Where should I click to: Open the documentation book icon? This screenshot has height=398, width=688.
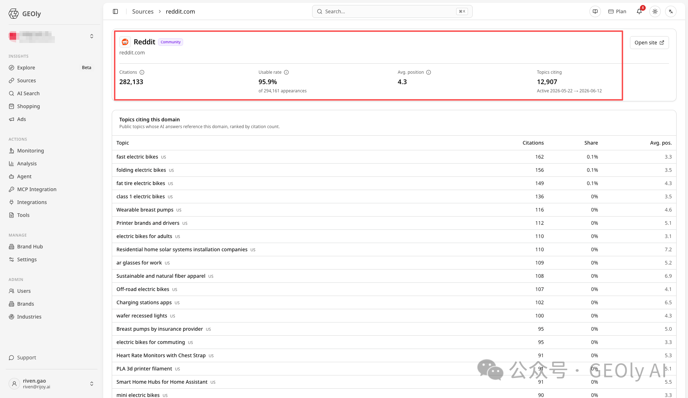click(x=595, y=11)
